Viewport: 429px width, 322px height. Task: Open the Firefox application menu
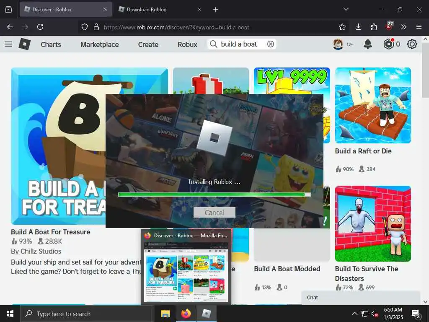[x=419, y=27]
